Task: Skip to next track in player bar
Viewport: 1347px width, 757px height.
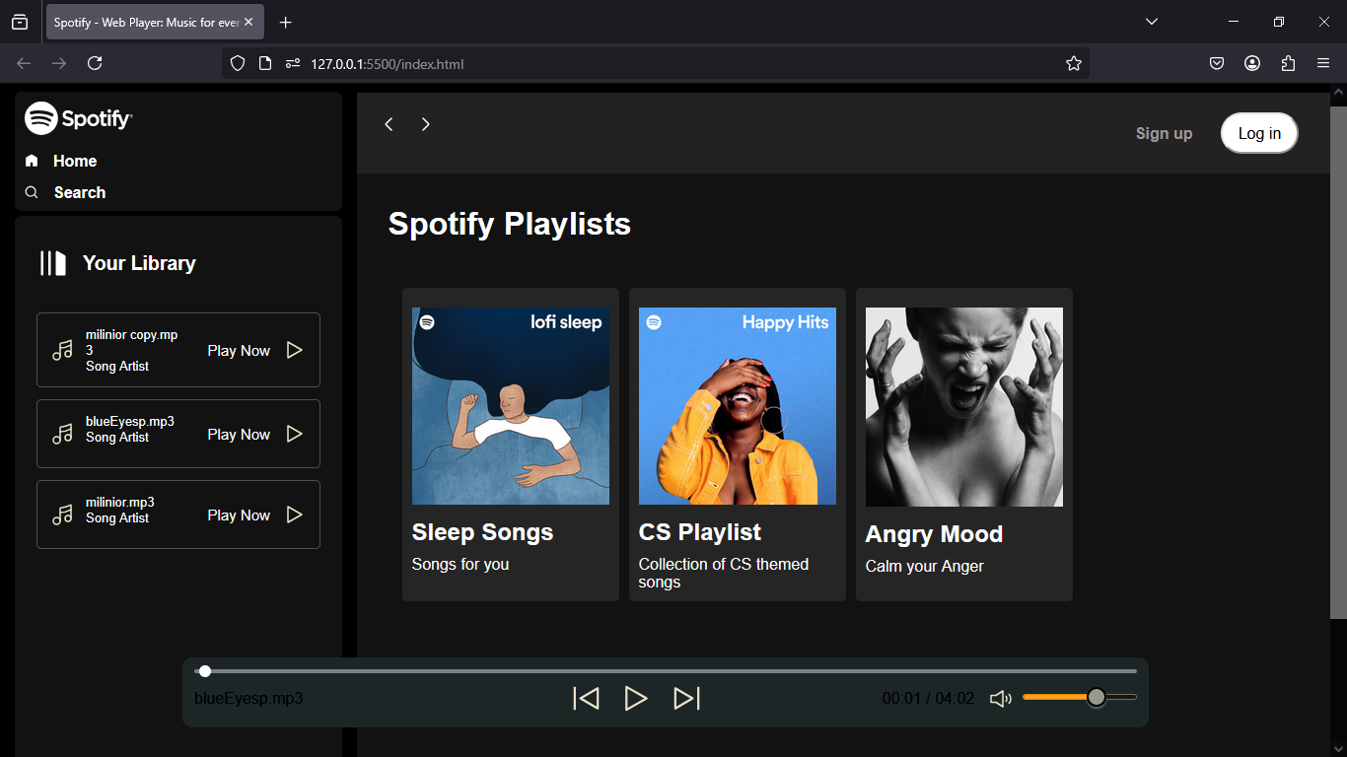Action: [x=686, y=699]
